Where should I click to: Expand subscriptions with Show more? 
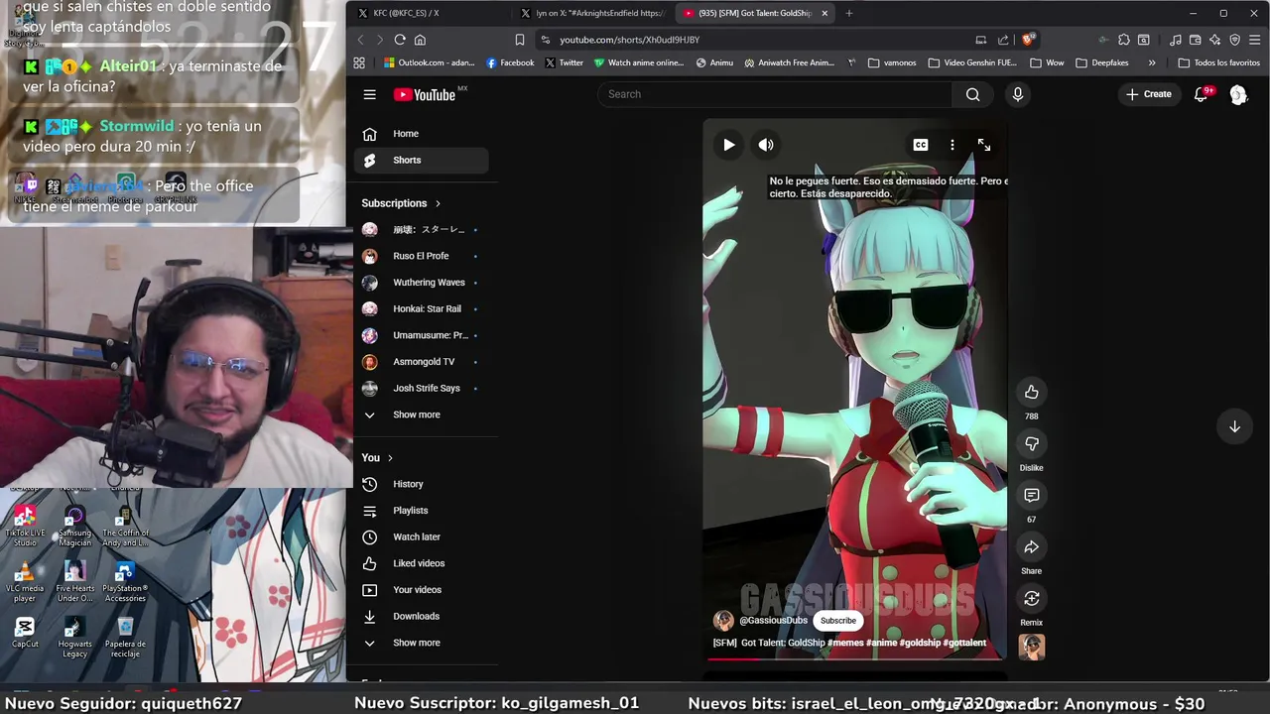(x=421, y=415)
